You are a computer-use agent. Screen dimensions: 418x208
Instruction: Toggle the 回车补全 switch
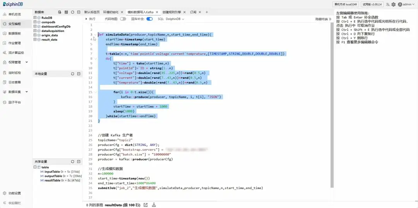pyautogui.click(x=149, y=19)
